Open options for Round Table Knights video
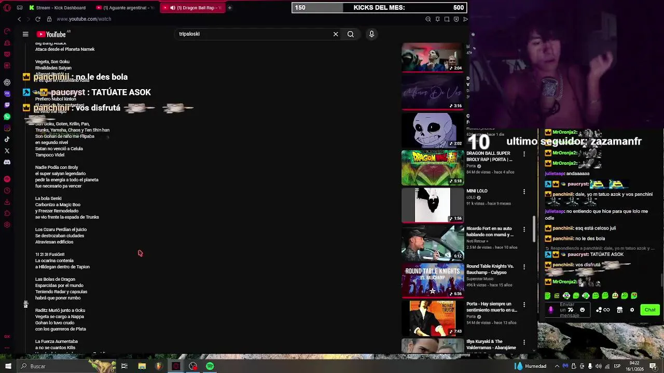The image size is (664, 373). [524, 267]
